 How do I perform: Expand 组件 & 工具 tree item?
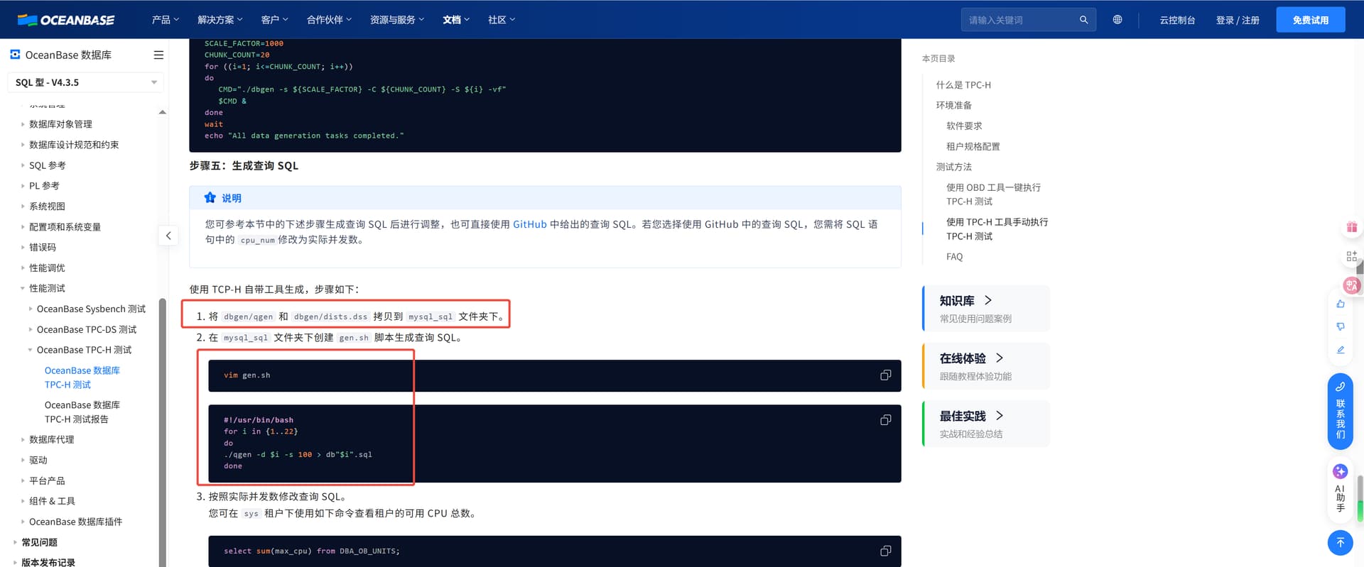52,502
